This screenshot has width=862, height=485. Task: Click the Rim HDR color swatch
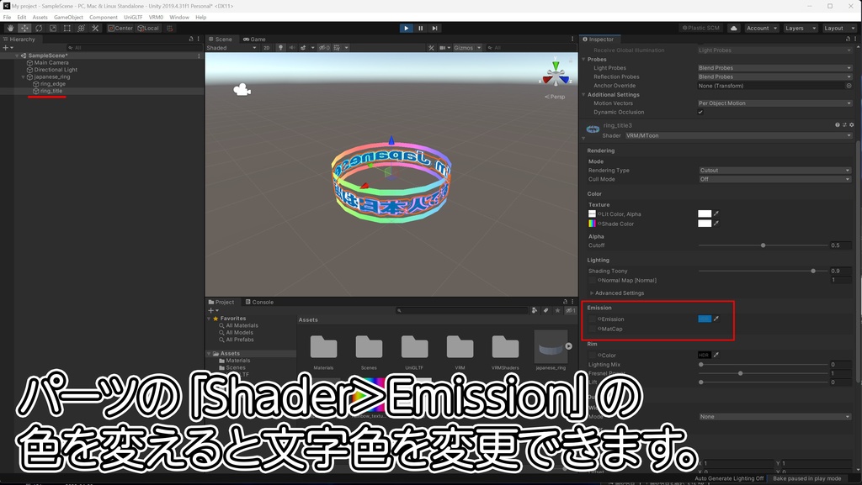coord(705,355)
